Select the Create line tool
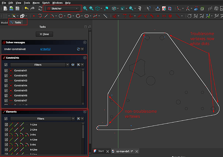This screenshot has height=157, width=223. pos(46,16)
